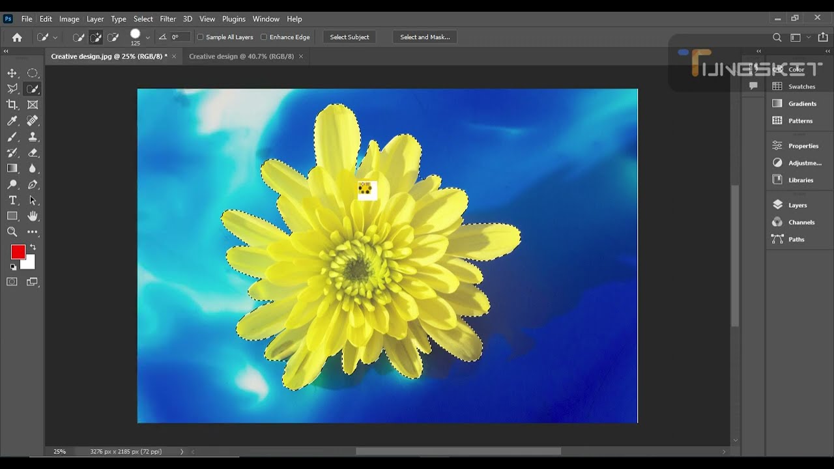Select the Frame tool

click(x=33, y=104)
